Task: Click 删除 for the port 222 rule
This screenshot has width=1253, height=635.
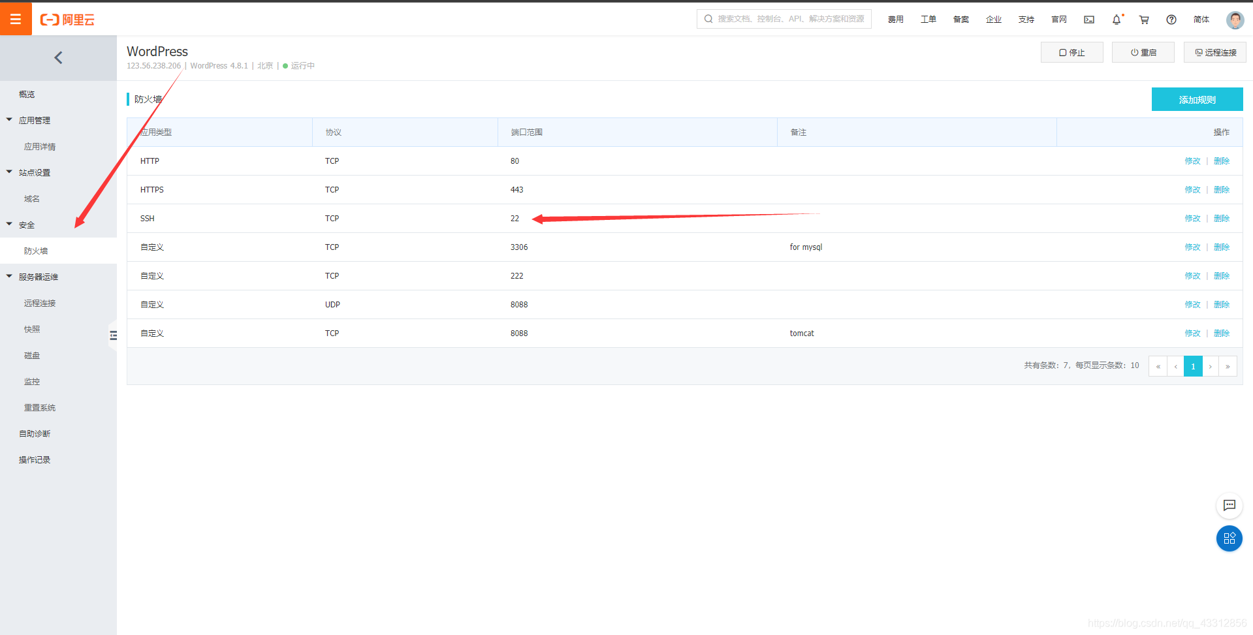Action: point(1222,275)
